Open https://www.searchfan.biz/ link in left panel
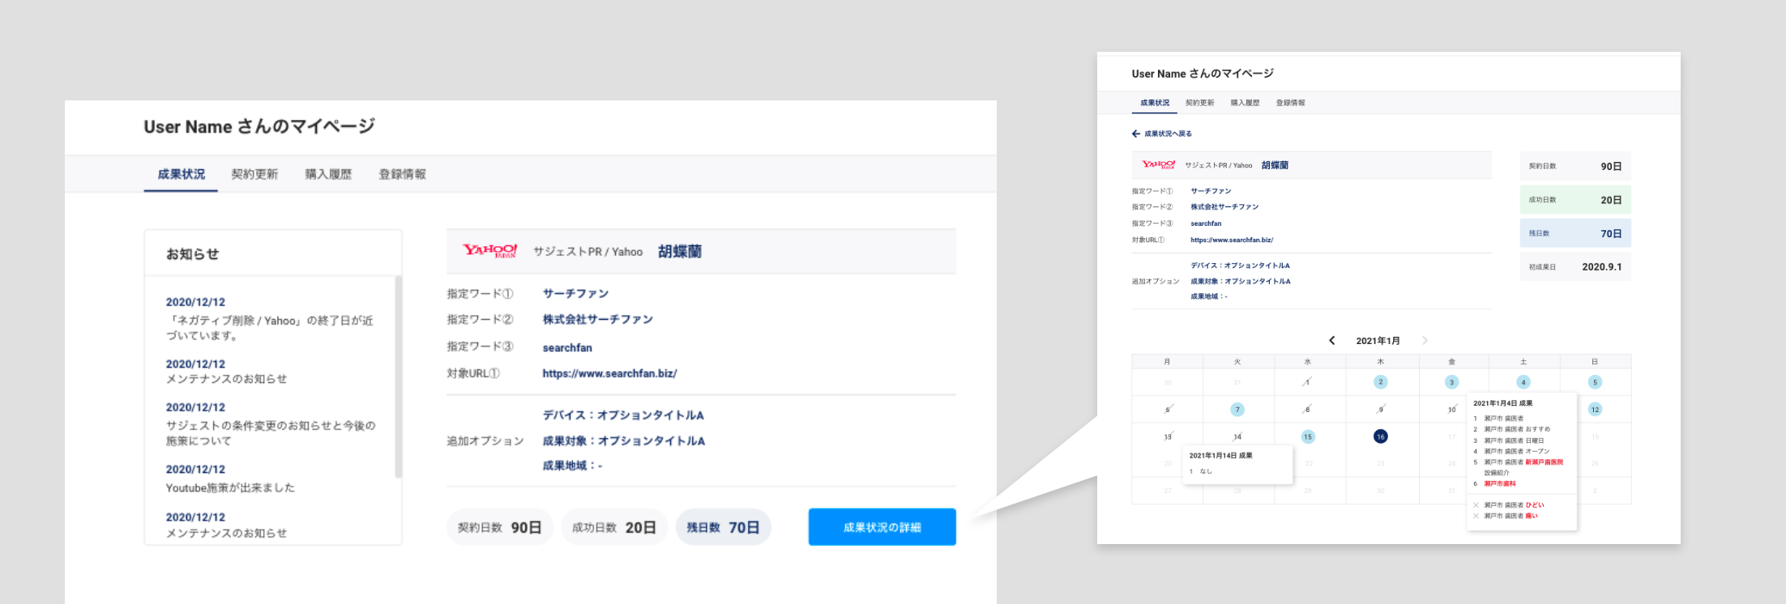Viewport: 1786px width, 604px height. coord(609,373)
